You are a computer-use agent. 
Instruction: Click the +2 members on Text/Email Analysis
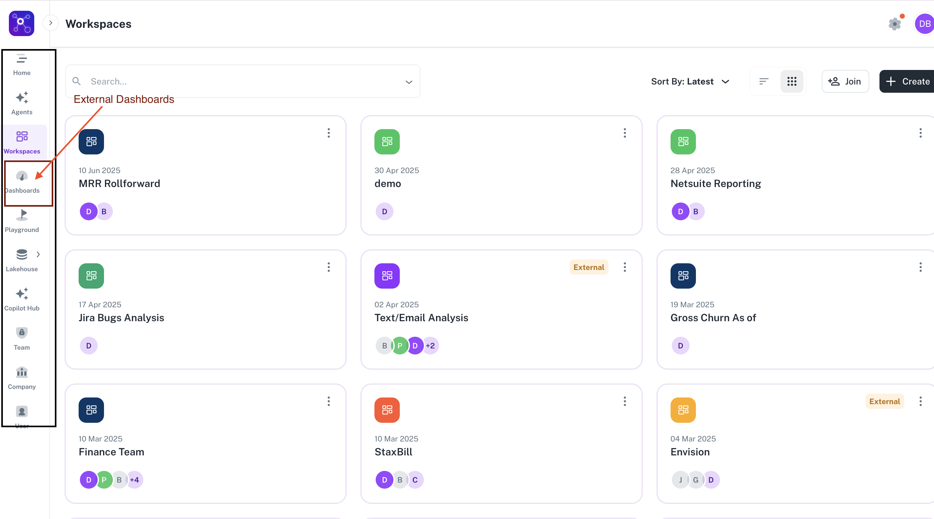coord(430,346)
